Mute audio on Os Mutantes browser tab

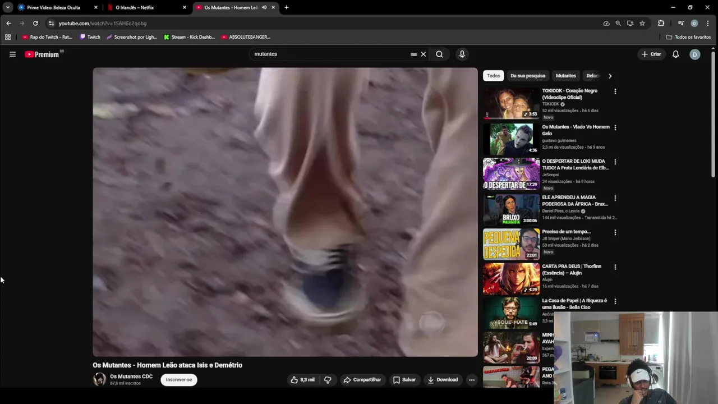coord(264,7)
